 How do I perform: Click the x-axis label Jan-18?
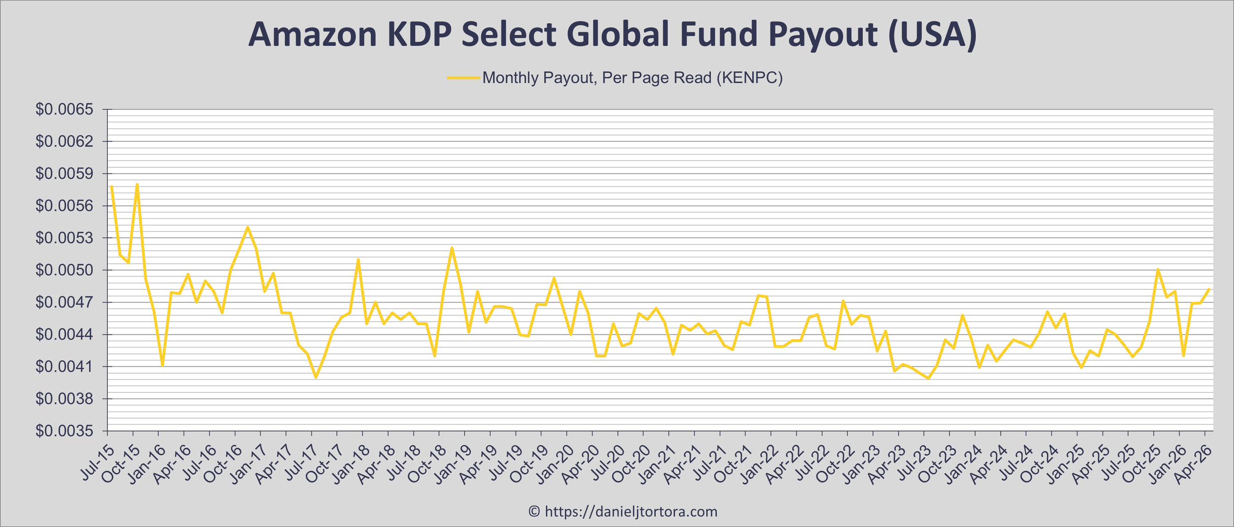(x=351, y=464)
